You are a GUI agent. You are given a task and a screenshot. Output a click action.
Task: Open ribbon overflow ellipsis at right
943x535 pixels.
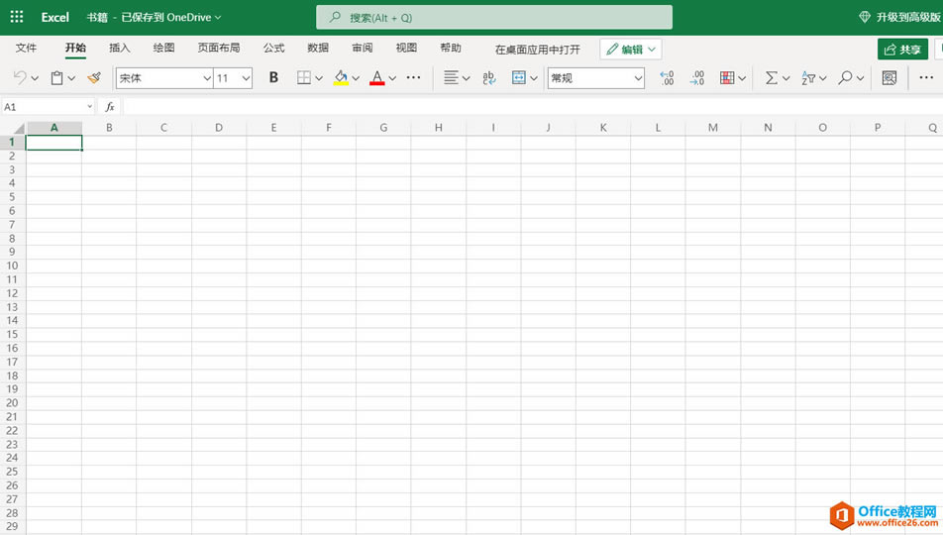click(926, 77)
